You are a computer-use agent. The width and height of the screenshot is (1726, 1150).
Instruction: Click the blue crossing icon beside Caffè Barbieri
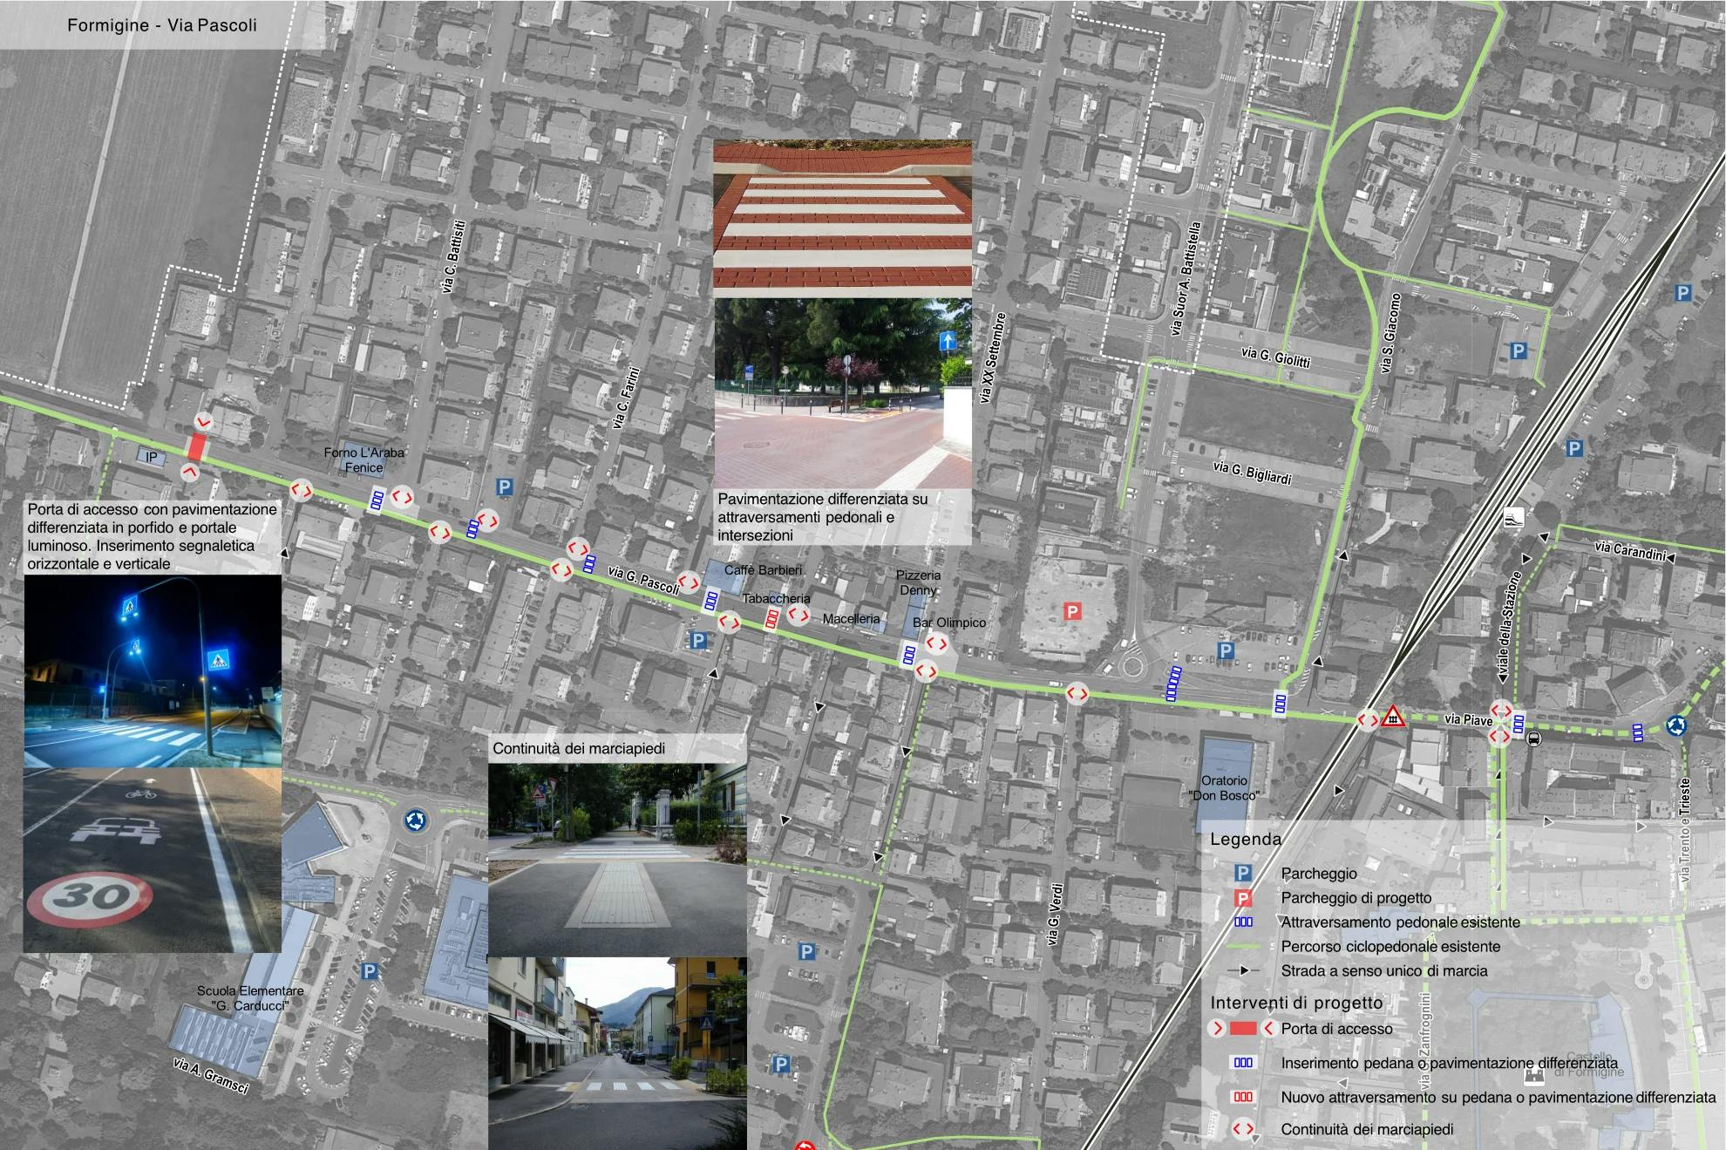[x=710, y=601]
